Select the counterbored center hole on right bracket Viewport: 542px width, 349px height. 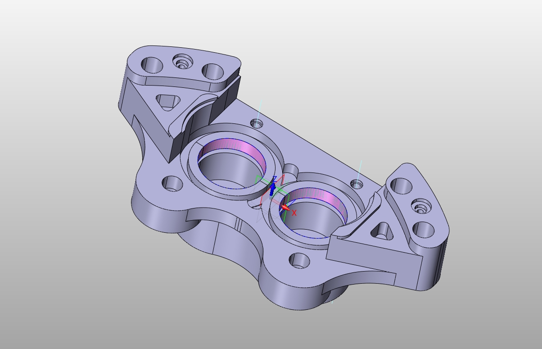(421, 207)
